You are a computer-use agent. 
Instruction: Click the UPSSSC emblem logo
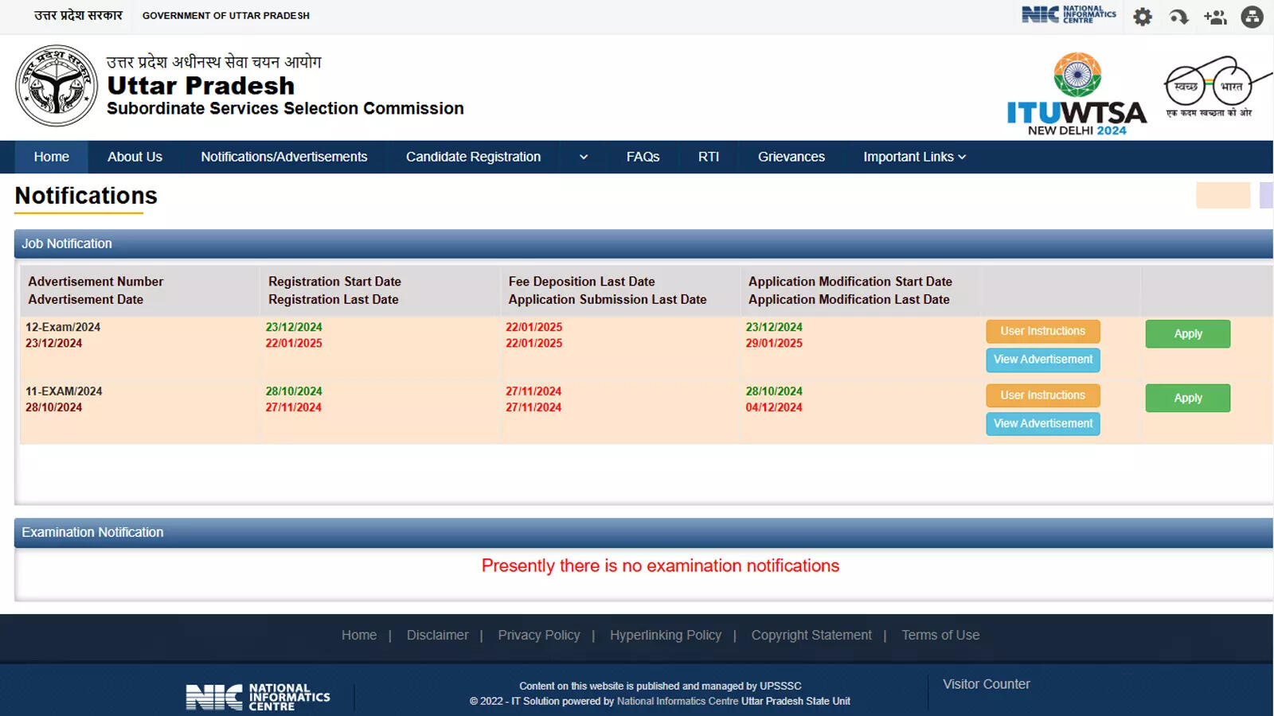(x=57, y=86)
